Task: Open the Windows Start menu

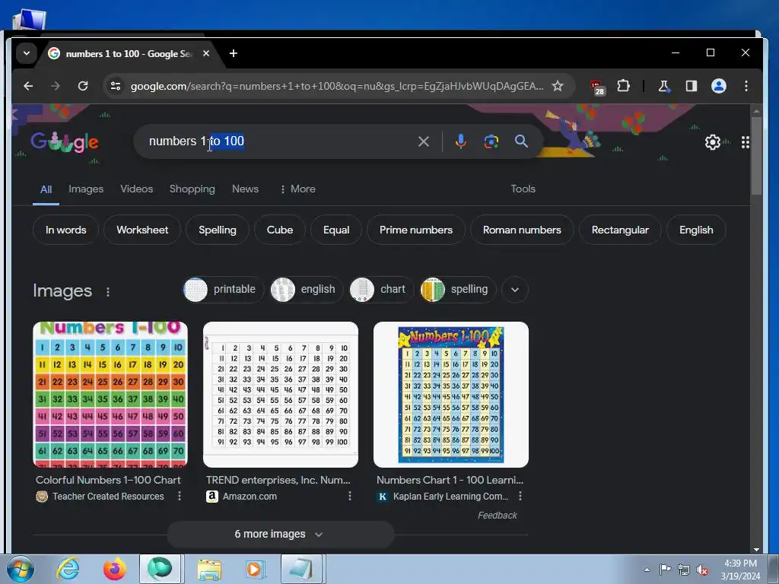Action: [21, 569]
